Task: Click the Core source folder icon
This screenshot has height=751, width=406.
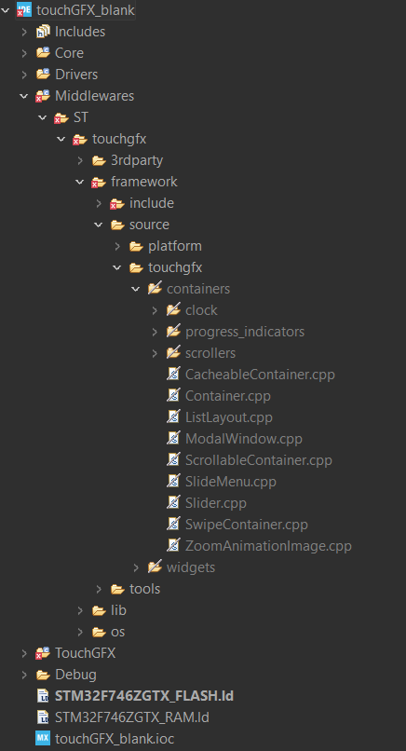Action: [43, 53]
